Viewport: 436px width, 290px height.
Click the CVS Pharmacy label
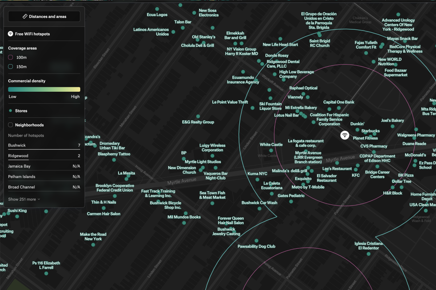point(374,146)
